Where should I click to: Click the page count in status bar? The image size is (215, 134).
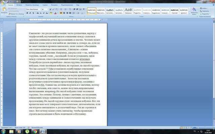point(7,127)
